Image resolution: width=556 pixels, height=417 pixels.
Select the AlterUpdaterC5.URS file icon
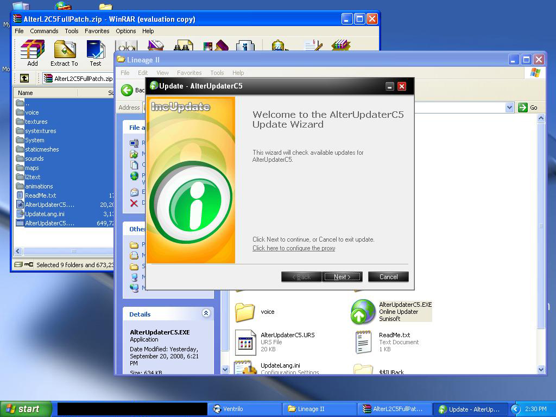[245, 342]
